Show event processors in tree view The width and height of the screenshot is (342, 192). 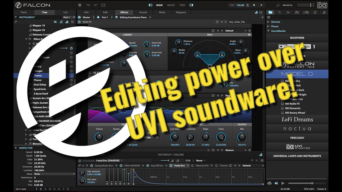point(61,22)
